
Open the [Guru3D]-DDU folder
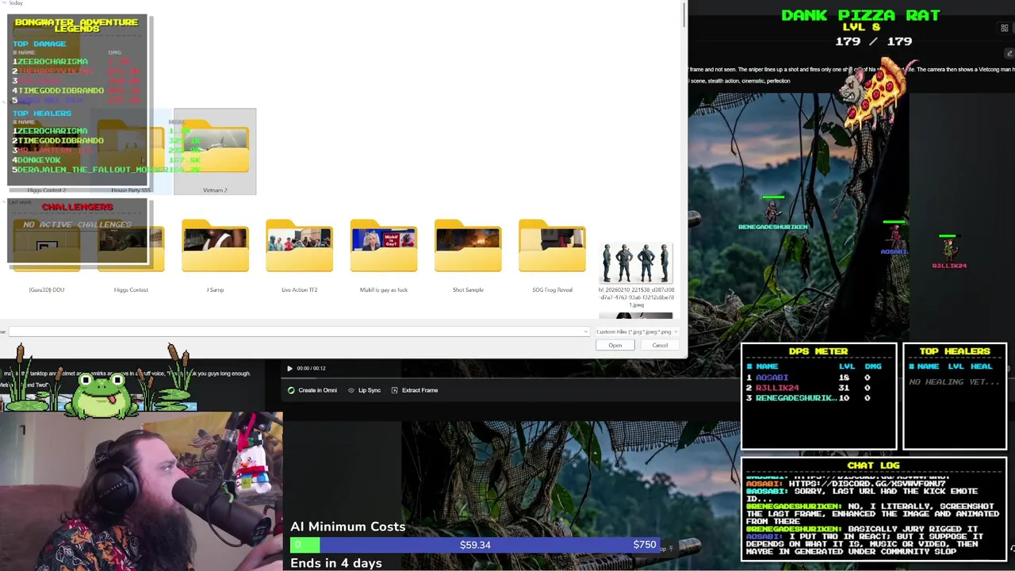pos(47,255)
